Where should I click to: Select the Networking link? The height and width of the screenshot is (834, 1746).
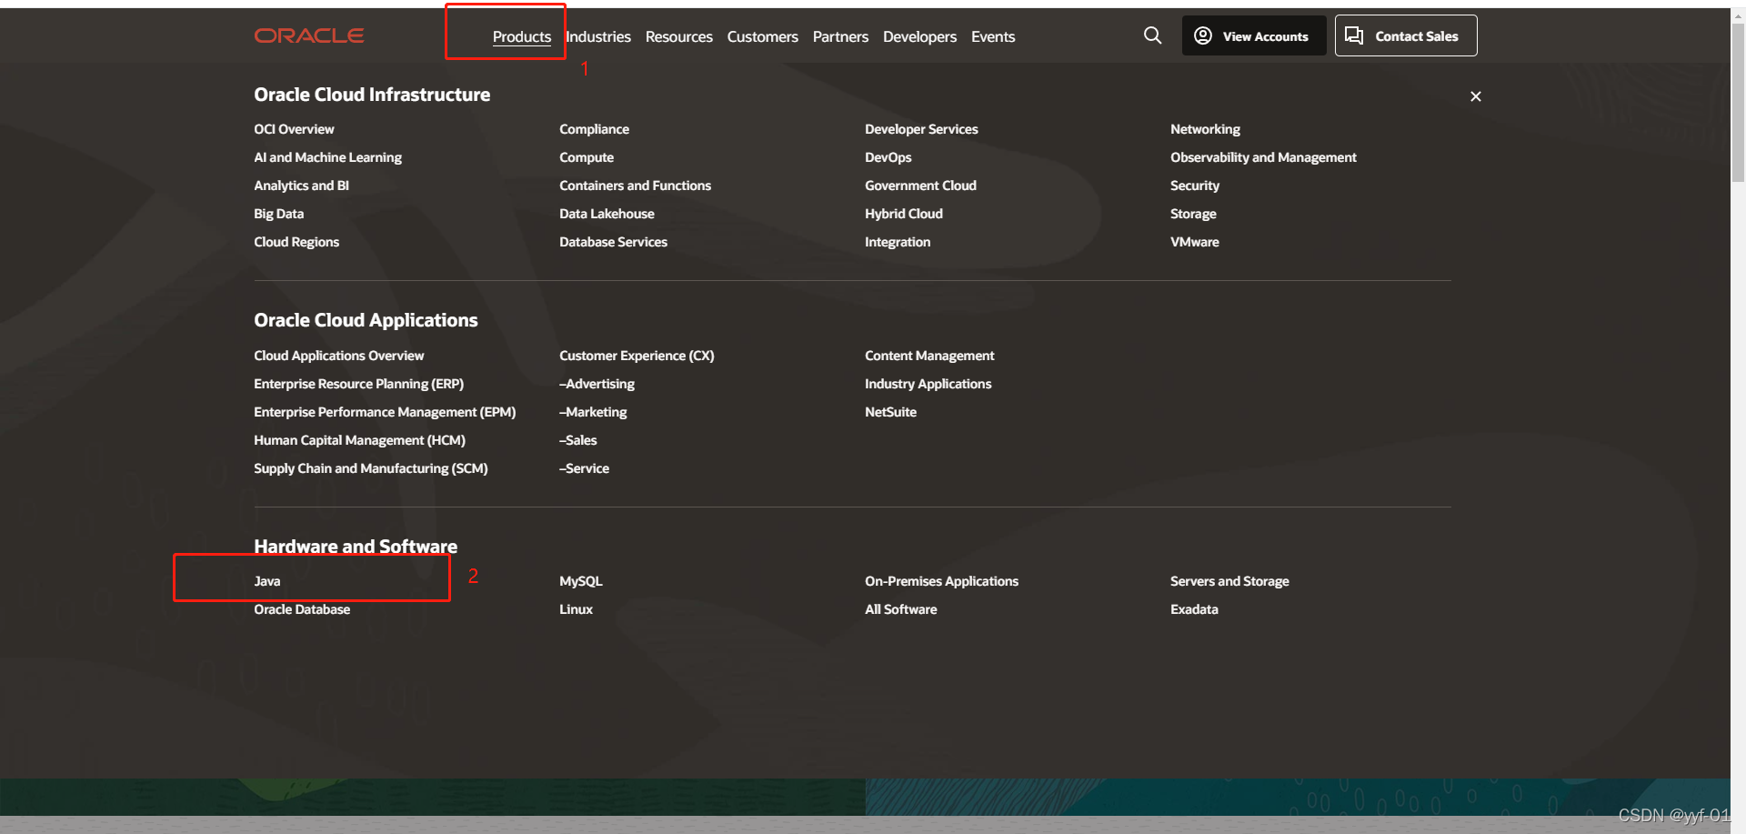click(1205, 129)
